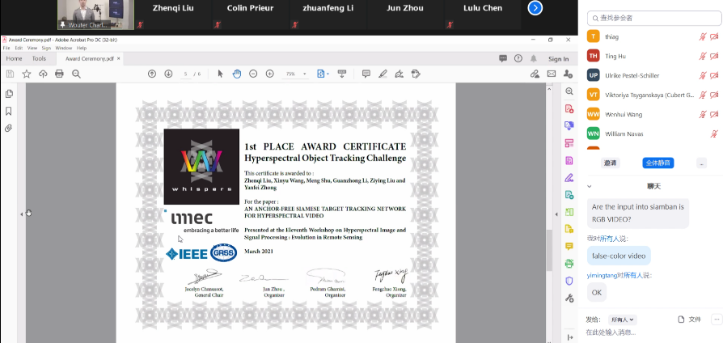This screenshot has height=343, width=723.
Task: Select the Hand pan tool
Action: tap(237, 74)
